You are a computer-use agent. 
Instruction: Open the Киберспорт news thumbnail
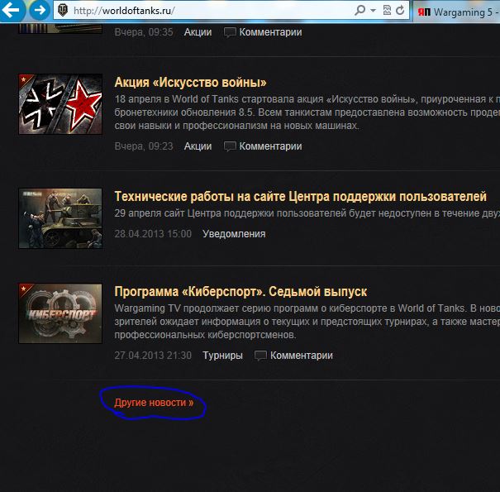[x=60, y=313]
